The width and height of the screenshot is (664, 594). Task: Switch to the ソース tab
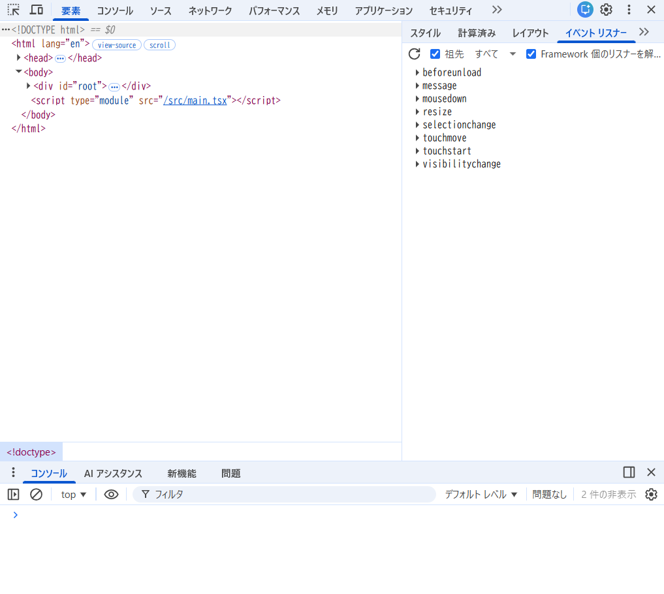tap(161, 10)
